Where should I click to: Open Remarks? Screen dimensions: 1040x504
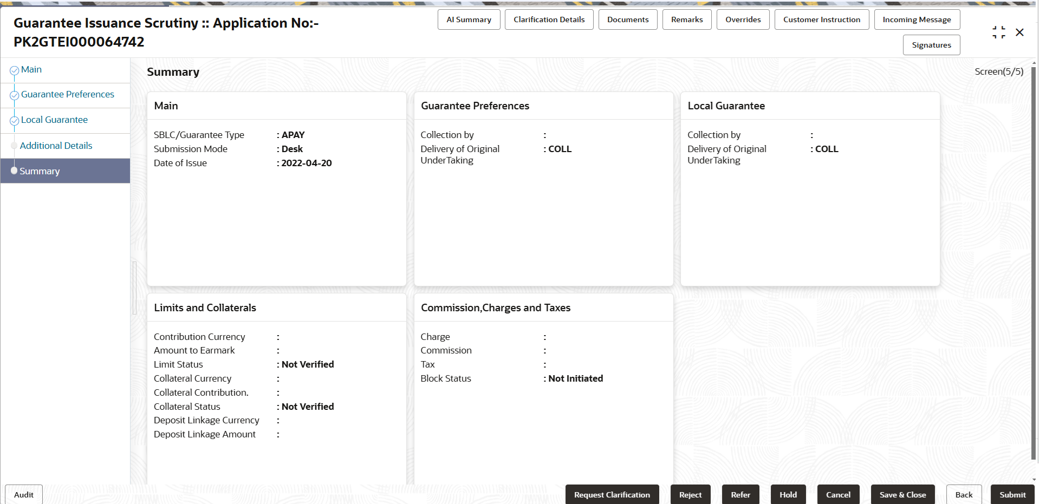coord(687,19)
